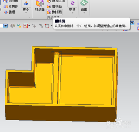
Task: Click the greyed chain-link selection icon
Action: coord(13,26)
